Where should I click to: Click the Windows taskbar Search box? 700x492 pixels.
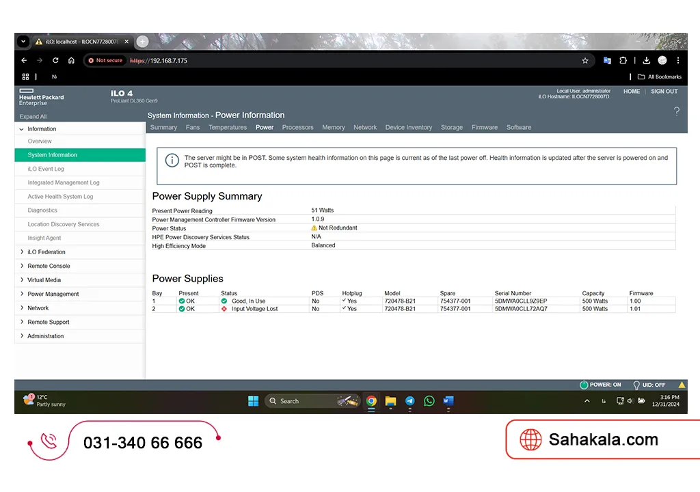pyautogui.click(x=312, y=401)
